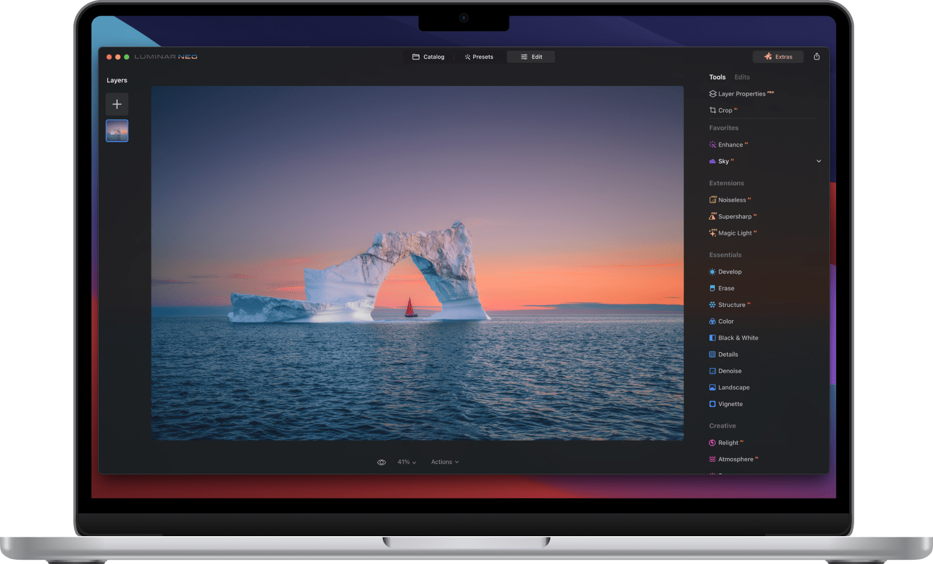Switch to the Catalog tab
The height and width of the screenshot is (564, 933).
coord(428,57)
